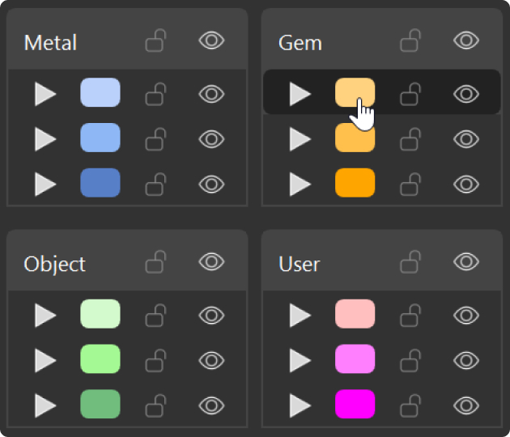
Task: Click the lock icon in User header
Action: [x=410, y=261]
